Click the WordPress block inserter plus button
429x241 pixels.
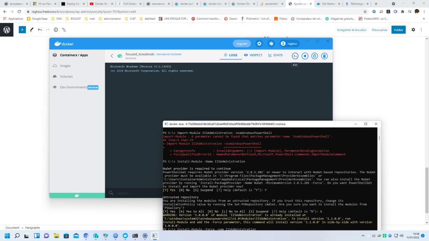click(x=22, y=30)
